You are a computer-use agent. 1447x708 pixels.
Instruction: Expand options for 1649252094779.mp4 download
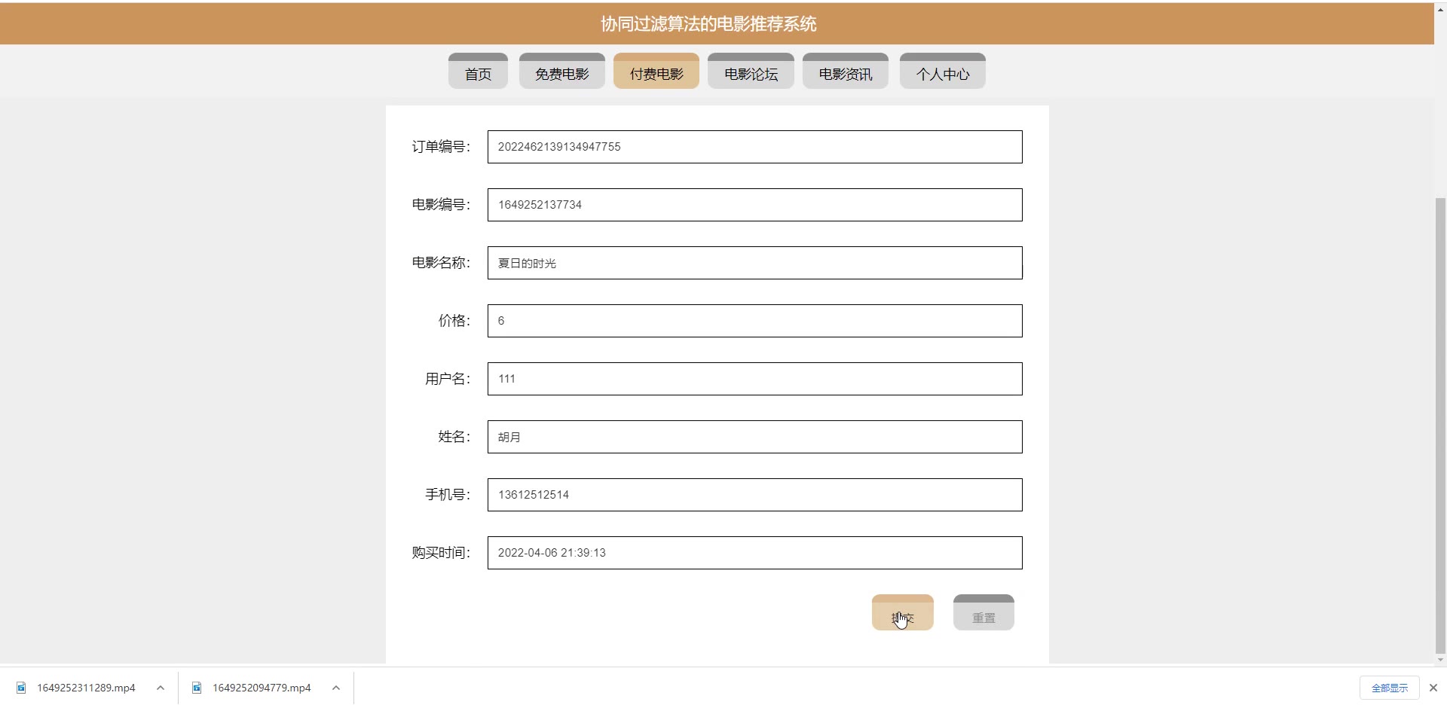click(x=336, y=688)
